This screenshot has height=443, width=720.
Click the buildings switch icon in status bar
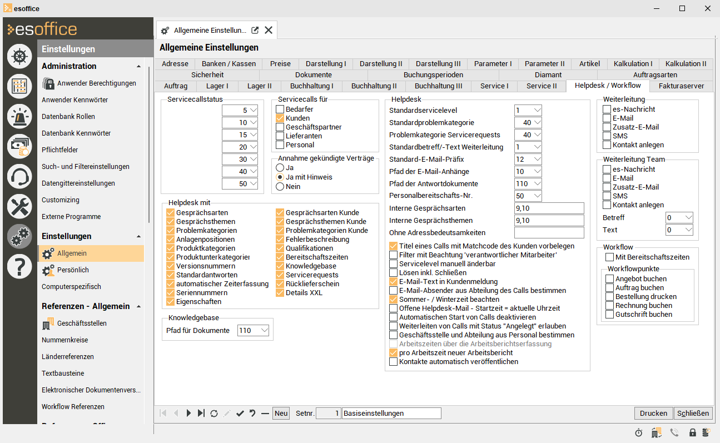(656, 432)
